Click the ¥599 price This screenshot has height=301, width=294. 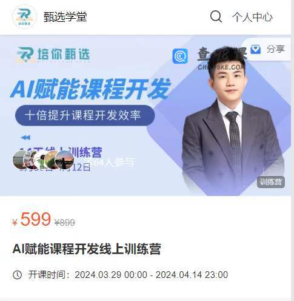coord(32,219)
